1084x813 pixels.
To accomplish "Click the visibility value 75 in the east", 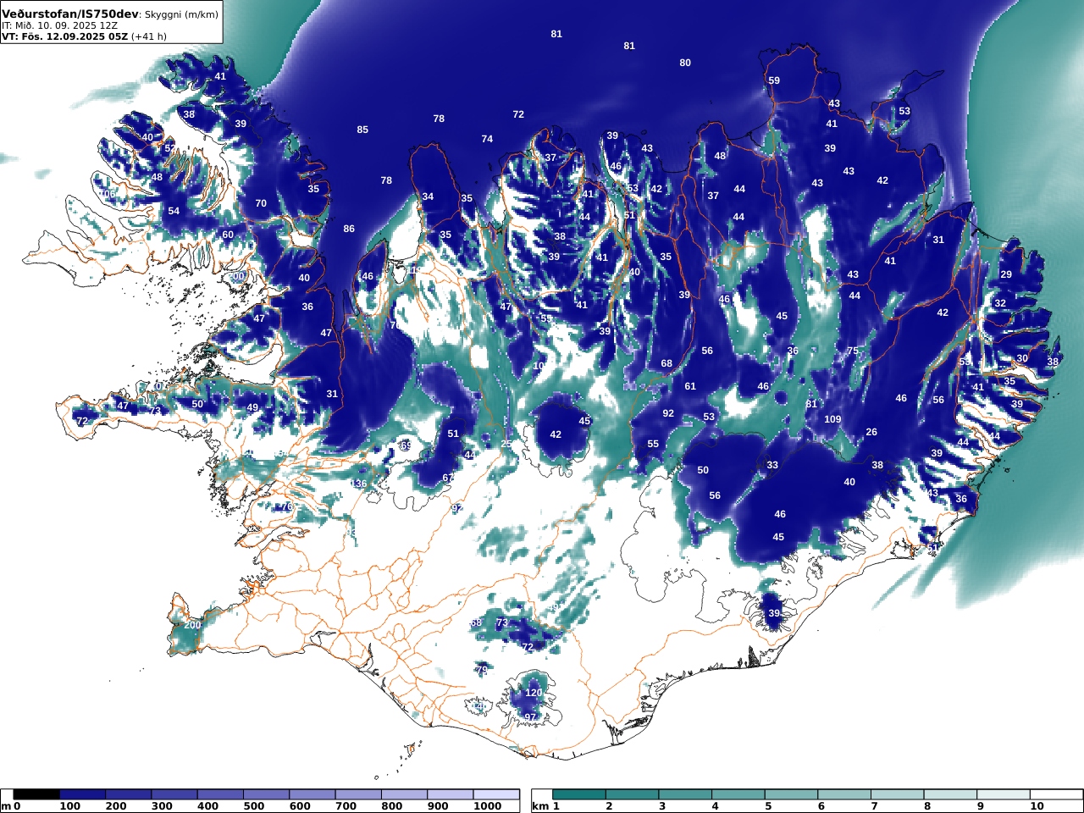I will pyautogui.click(x=853, y=351).
